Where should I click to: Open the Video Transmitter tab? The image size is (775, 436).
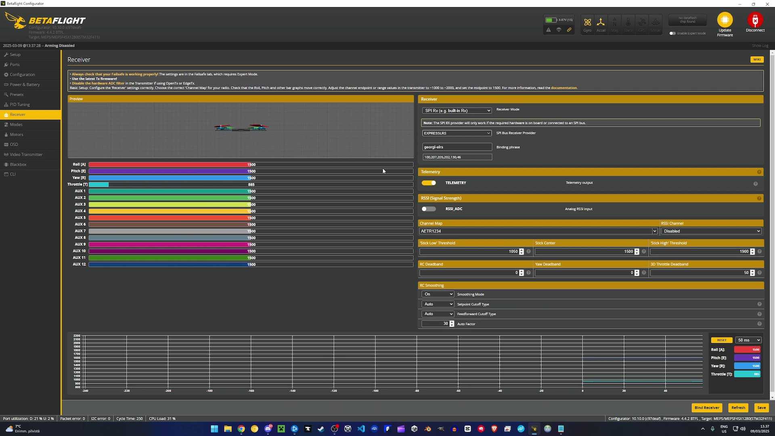pos(30,155)
